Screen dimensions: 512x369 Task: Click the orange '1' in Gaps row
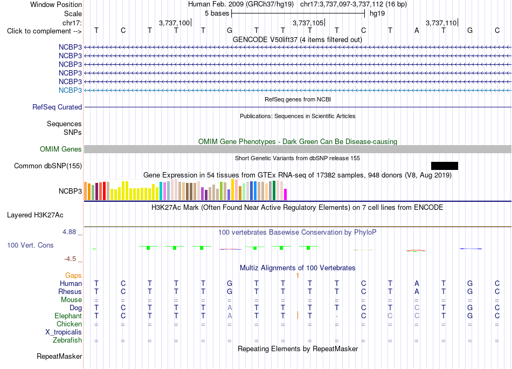pyautogui.click(x=298, y=276)
